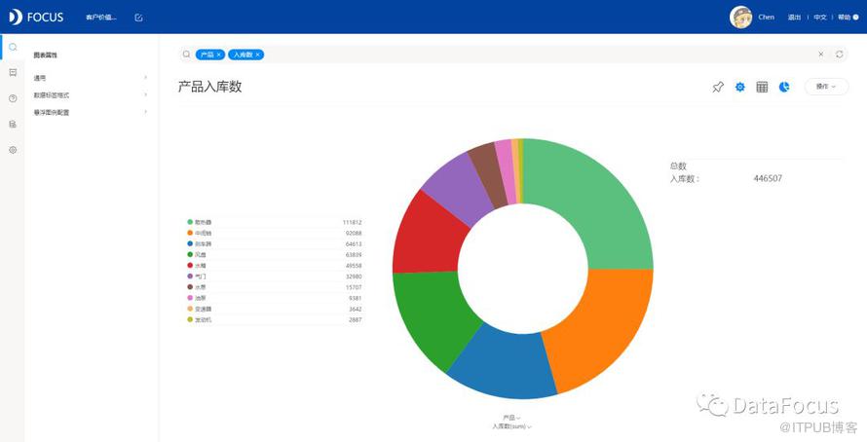867x442 pixels.
Task: Open the 入库数(sum) dropdown under the chart
Action: [512, 426]
